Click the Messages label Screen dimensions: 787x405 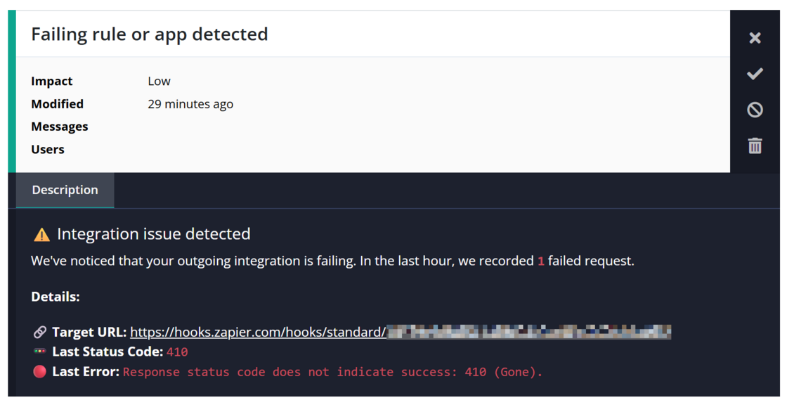(x=59, y=127)
